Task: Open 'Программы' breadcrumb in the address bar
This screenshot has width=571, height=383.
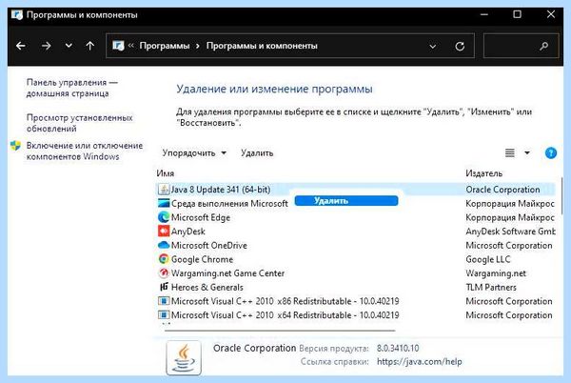Action: tap(165, 46)
